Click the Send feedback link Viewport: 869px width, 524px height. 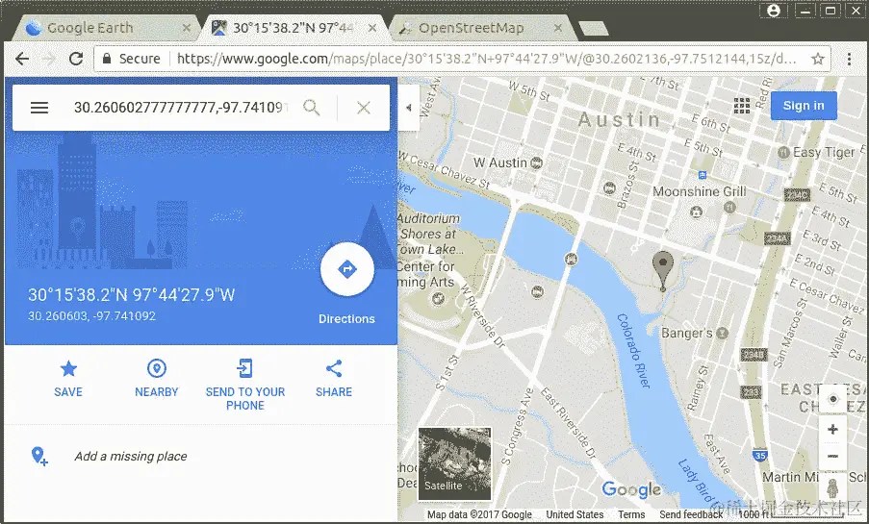pos(691,514)
